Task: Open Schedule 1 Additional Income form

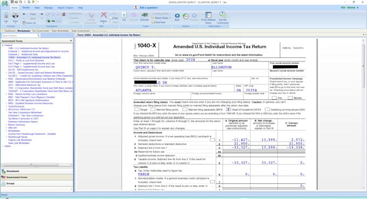Action: pos(38,51)
